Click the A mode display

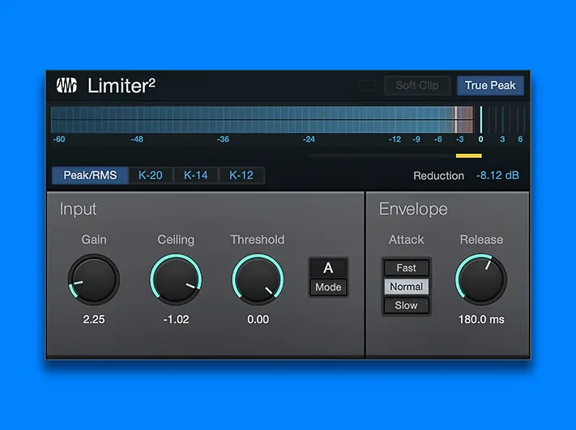[x=328, y=268]
